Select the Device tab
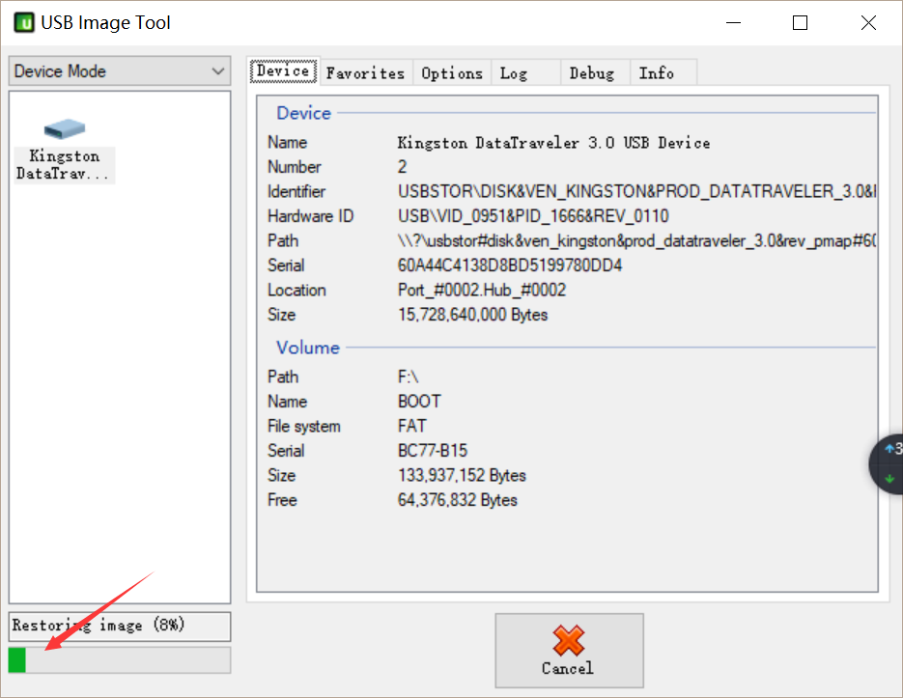 click(x=283, y=70)
